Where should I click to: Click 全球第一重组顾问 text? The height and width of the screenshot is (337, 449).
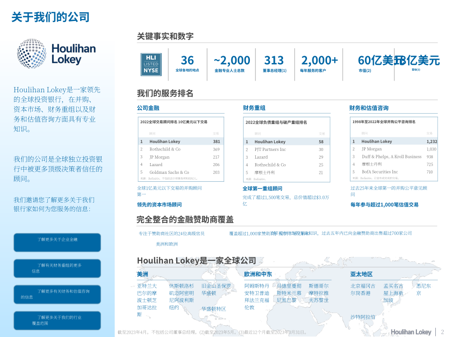pos(262,189)
